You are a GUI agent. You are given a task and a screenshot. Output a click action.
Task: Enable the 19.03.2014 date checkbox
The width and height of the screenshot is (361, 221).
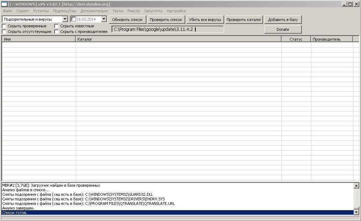coord(73,19)
